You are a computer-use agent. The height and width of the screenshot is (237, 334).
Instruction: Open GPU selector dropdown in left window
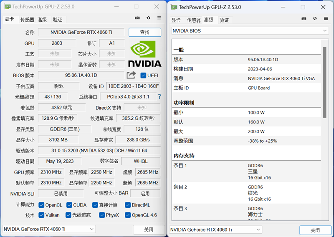point(49,229)
